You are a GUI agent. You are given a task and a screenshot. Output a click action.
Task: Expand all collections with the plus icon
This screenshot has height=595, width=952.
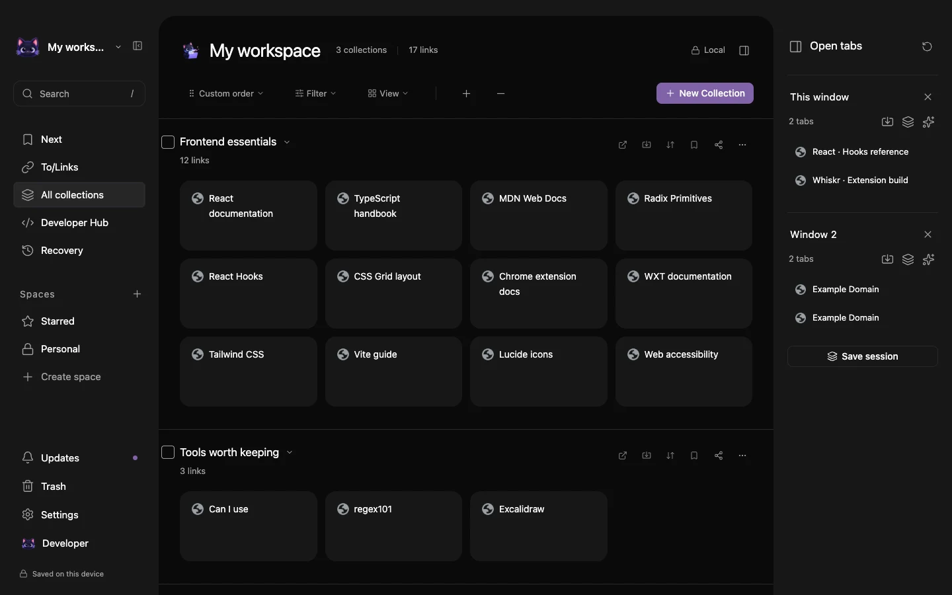pos(466,94)
